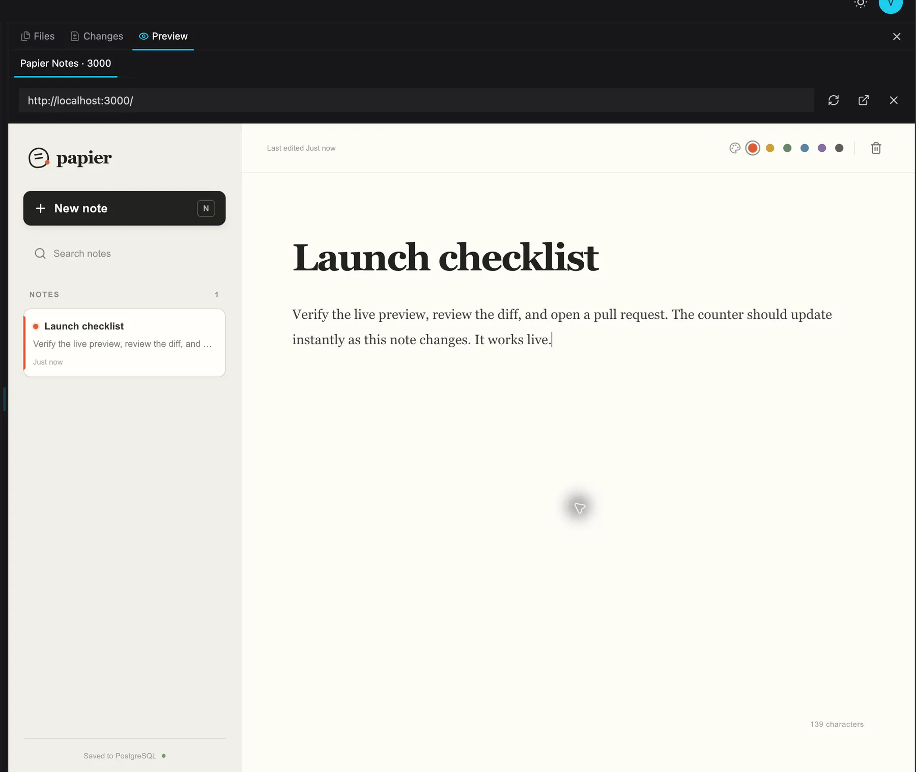Viewport: 916px width, 772px height.
Task: Click into the note body text
Action: click(x=562, y=327)
